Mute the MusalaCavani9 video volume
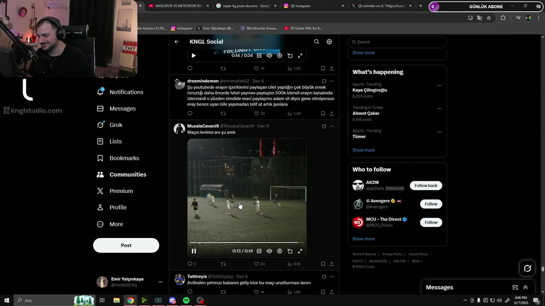This screenshot has width=545, height=306. point(269,251)
